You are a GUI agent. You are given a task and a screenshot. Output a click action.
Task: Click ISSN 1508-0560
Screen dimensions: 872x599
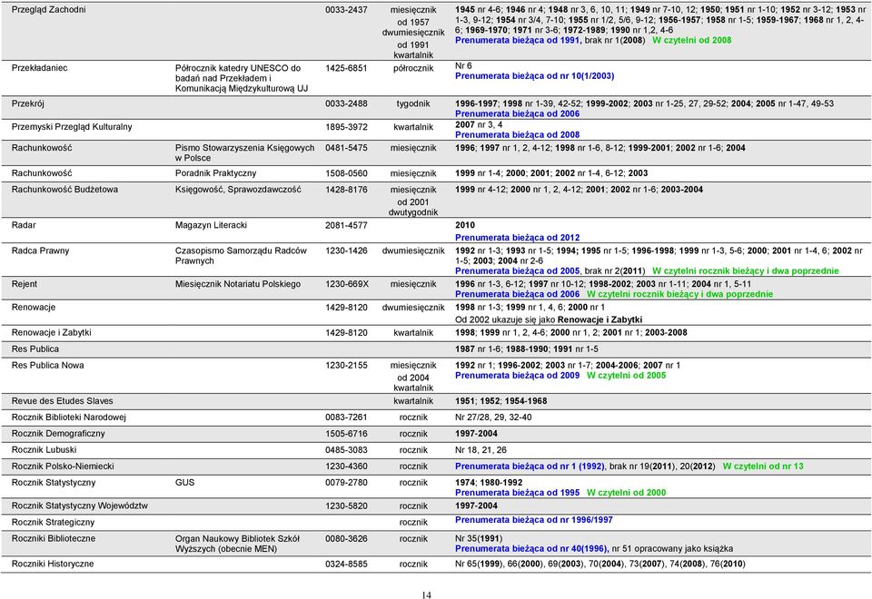[x=346, y=173]
